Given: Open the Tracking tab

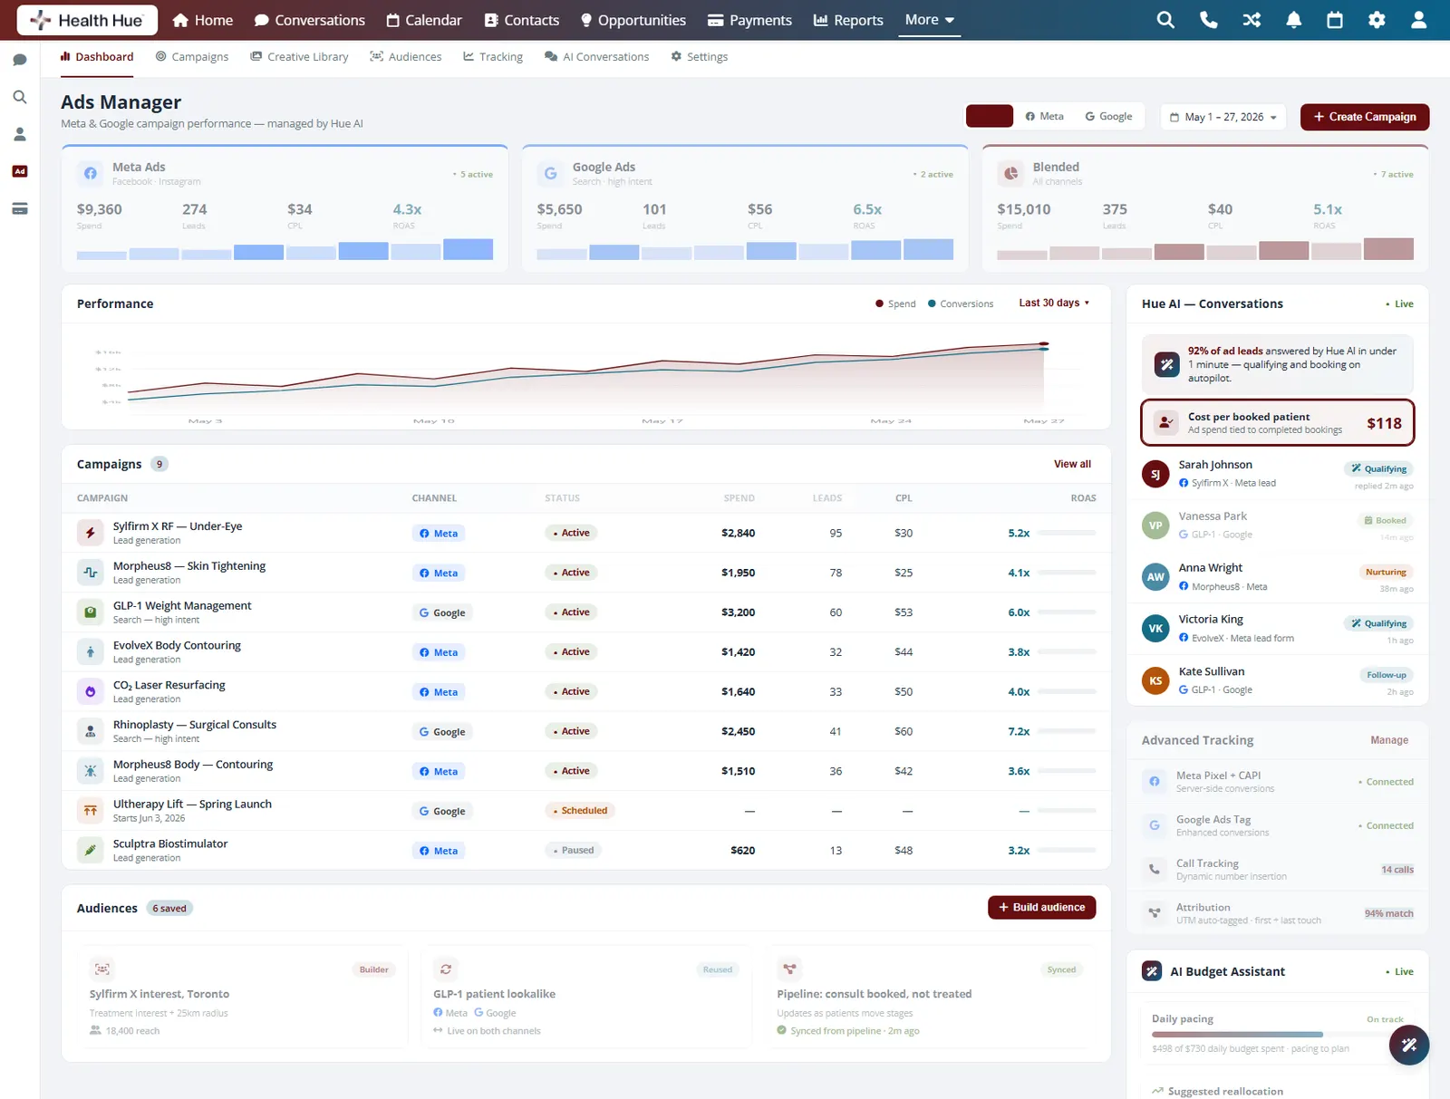Looking at the screenshot, I should pos(493,57).
